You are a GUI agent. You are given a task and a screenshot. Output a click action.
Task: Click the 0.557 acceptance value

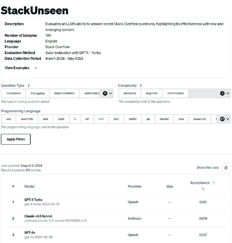203,235
